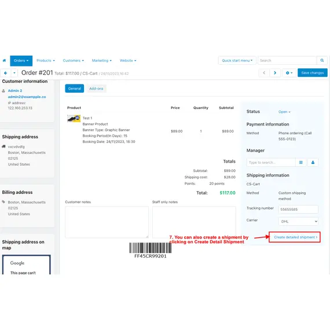Click Booking Date: 24/11/2023, 18:30 text
The height and width of the screenshot is (330, 330).
(109, 142)
